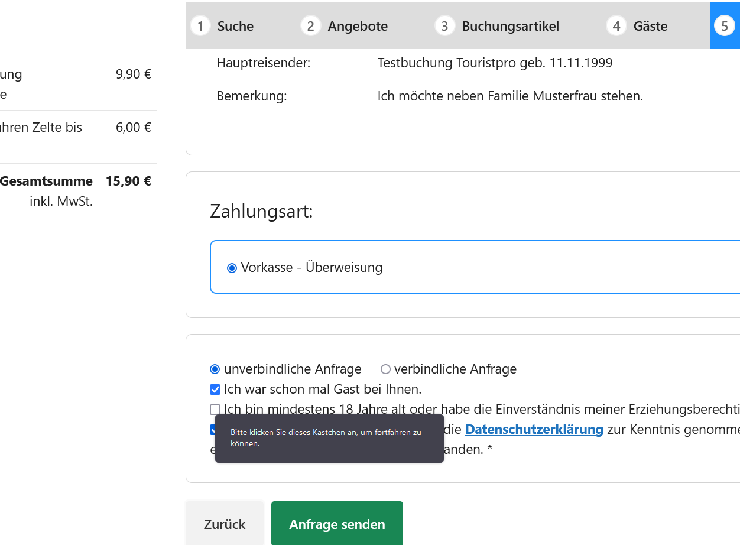Click the step 2 number circle
The image size is (740, 545).
(x=310, y=26)
